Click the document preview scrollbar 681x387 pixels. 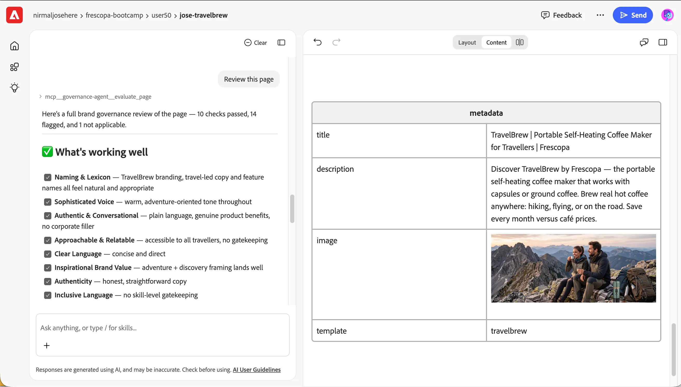coord(673,349)
